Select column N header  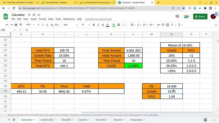171,34
